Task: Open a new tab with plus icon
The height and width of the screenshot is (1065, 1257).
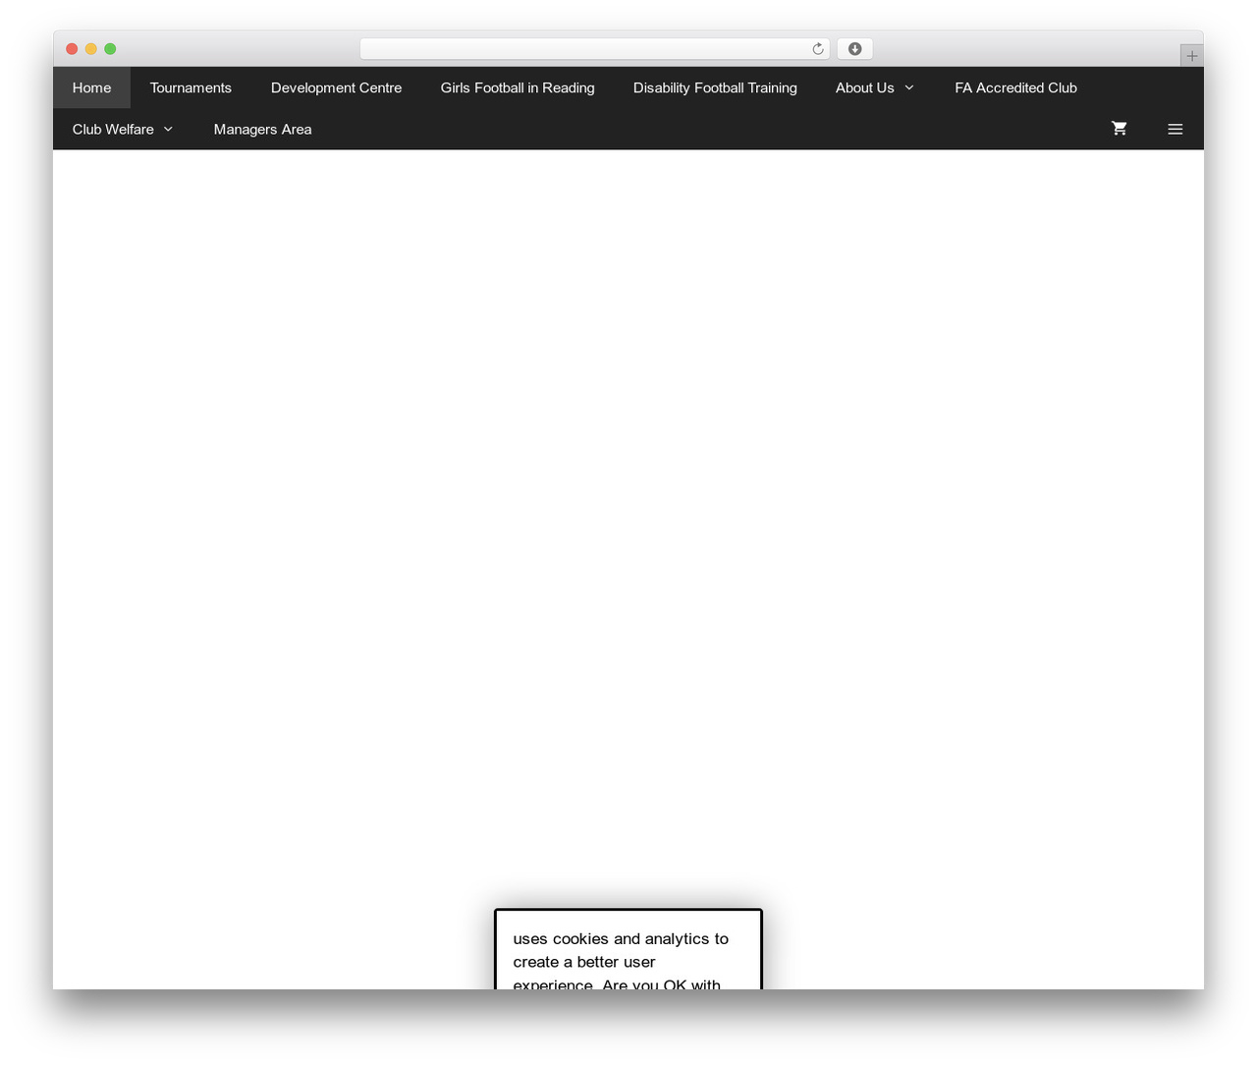Action: [x=1191, y=56]
